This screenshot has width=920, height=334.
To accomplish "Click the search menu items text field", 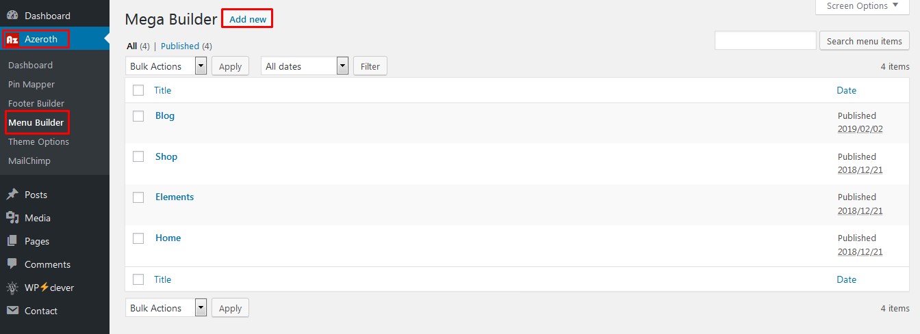I will coord(765,40).
